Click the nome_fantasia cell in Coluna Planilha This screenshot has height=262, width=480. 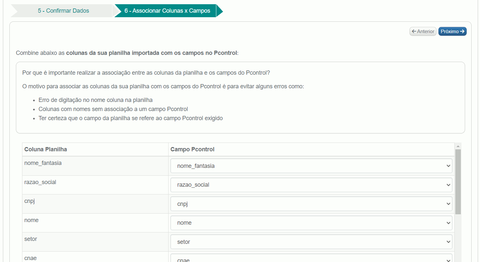[x=95, y=166]
